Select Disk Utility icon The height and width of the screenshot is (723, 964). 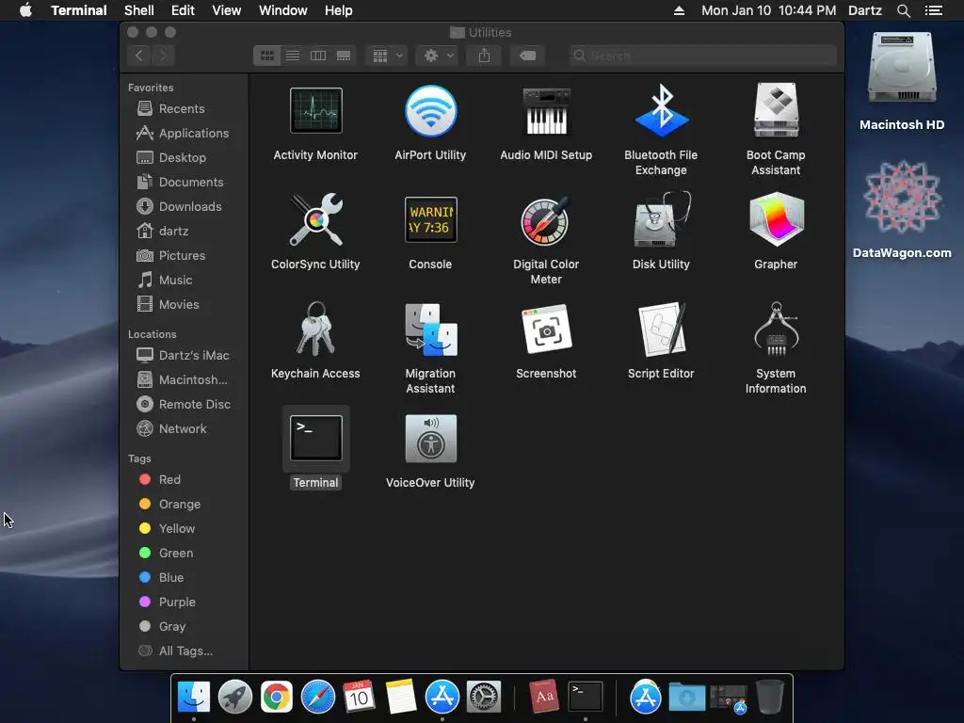pyautogui.click(x=661, y=219)
